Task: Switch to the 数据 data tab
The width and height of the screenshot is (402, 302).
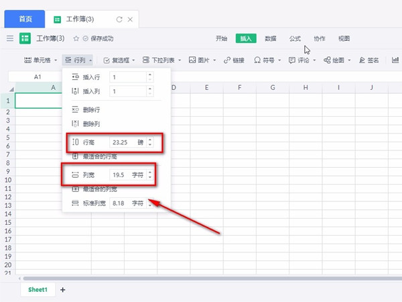Action: [271, 39]
